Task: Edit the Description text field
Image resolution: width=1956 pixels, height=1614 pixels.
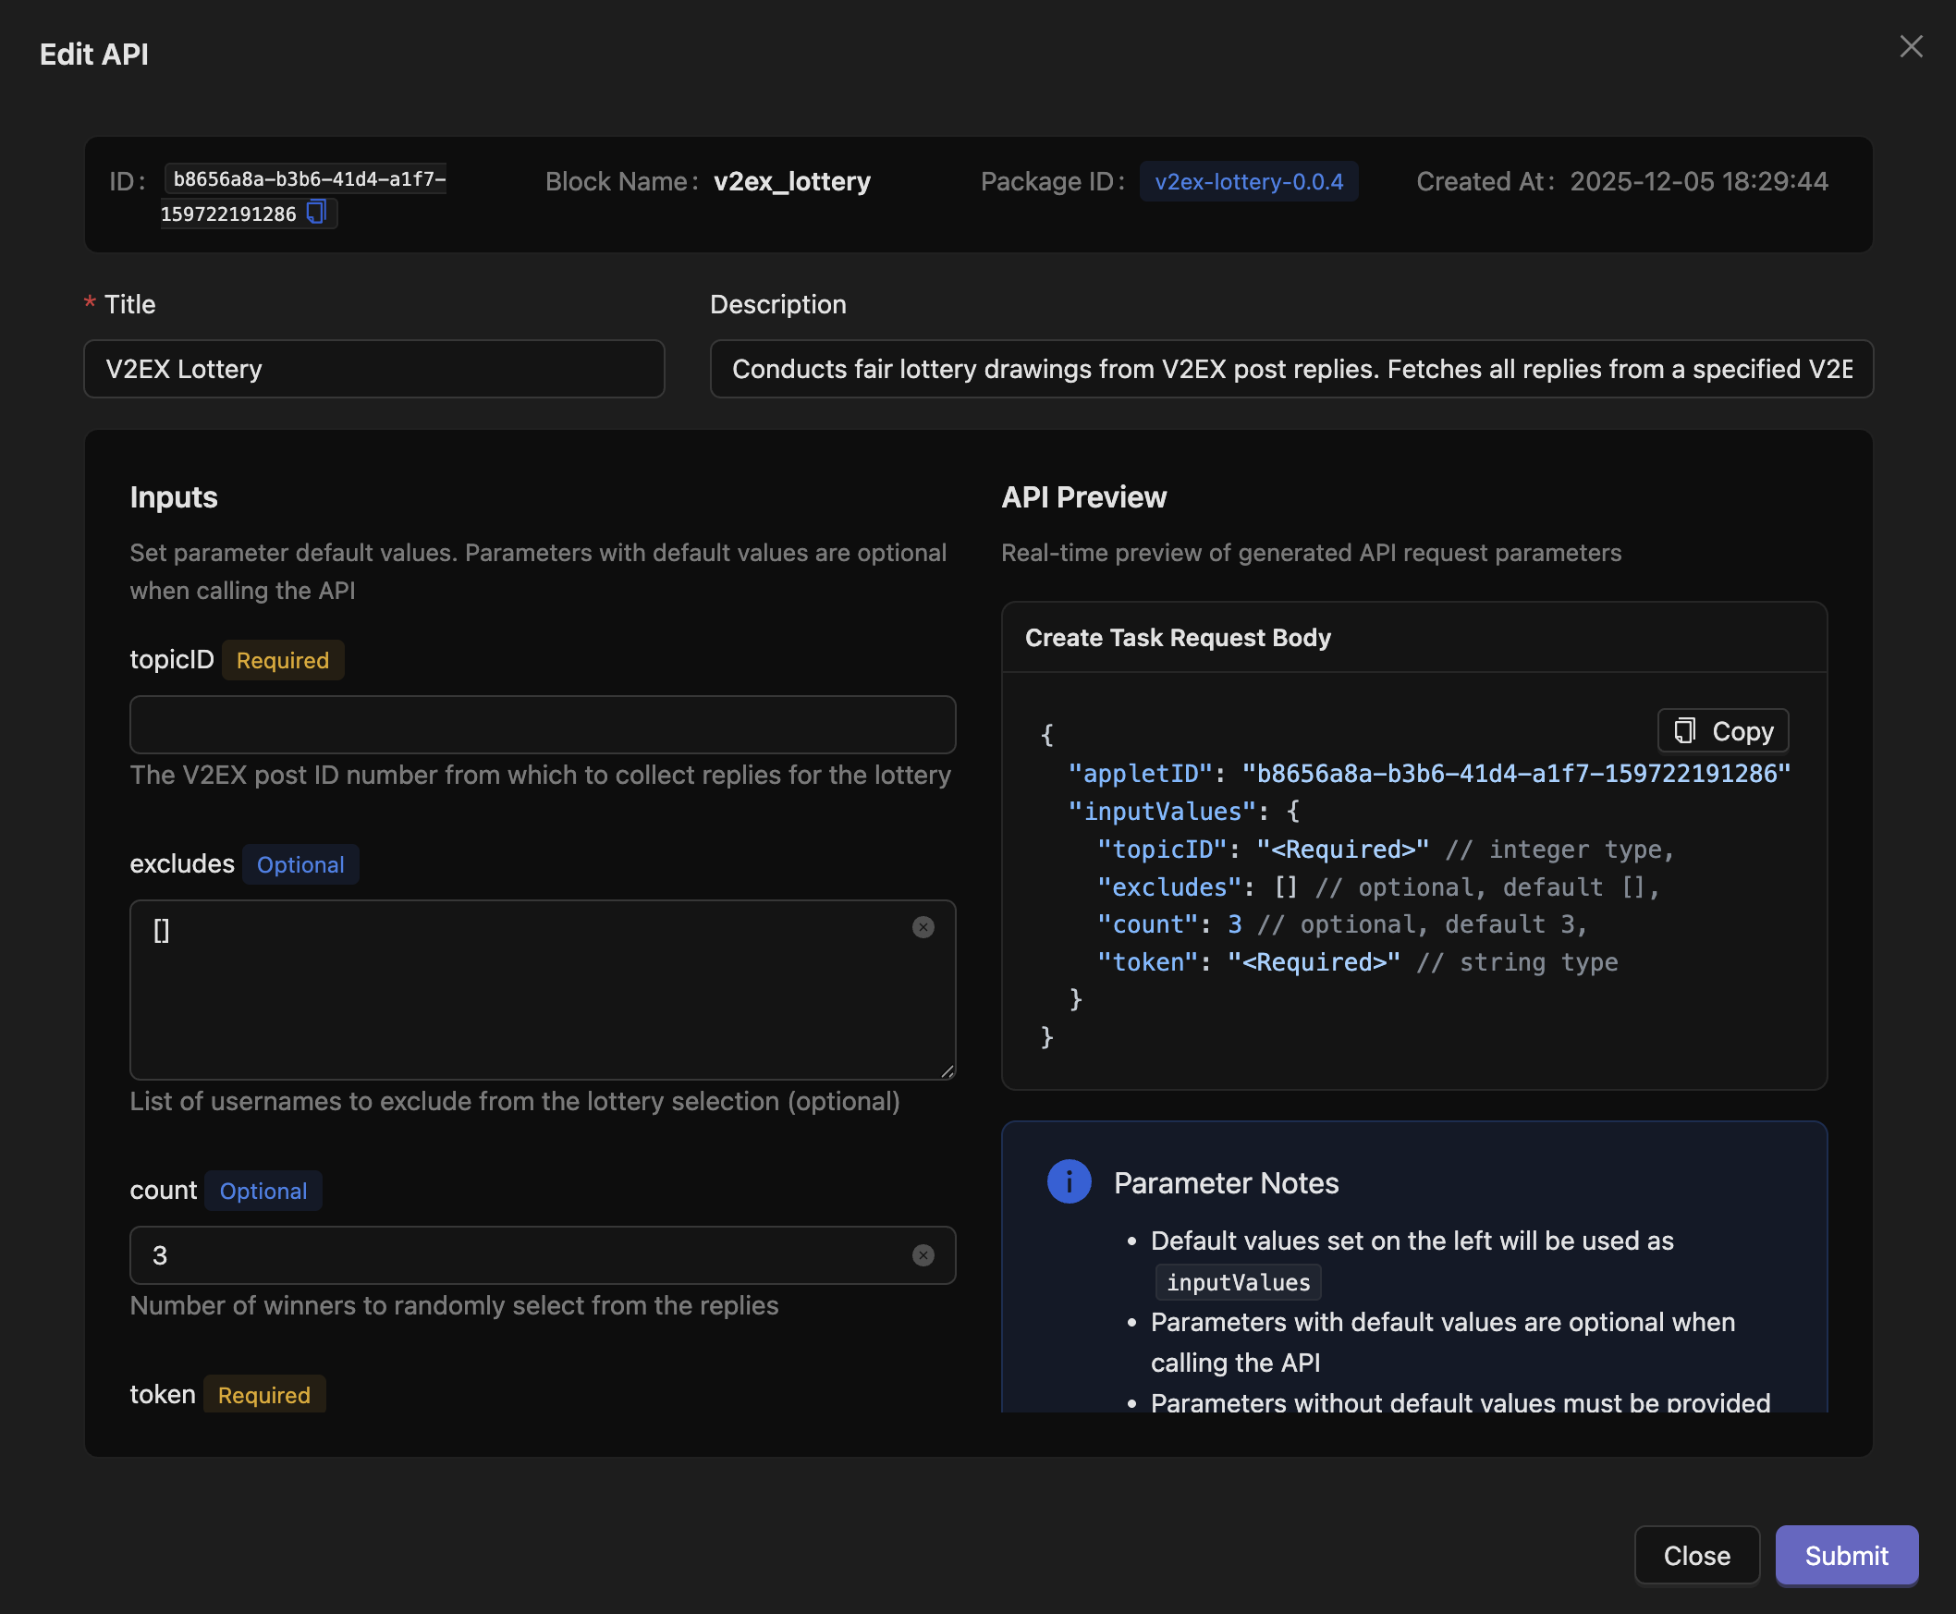Action: (1292, 369)
